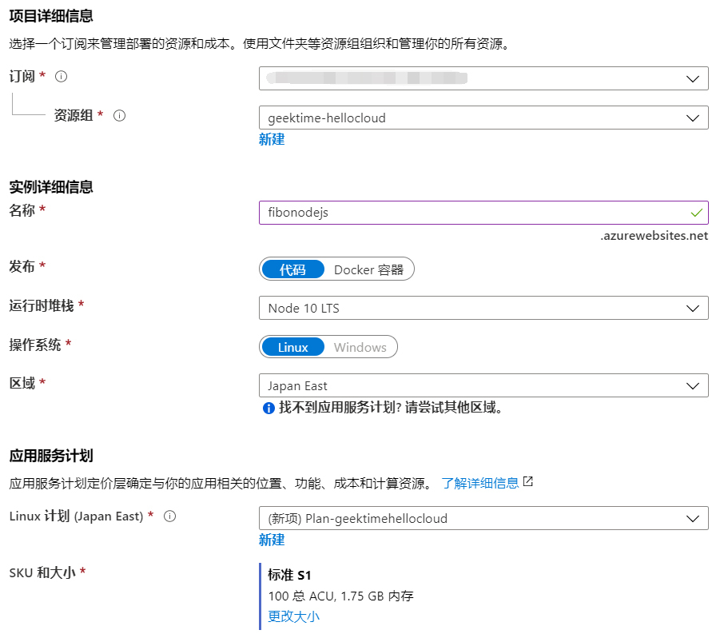Select 代码 publish option
The height and width of the screenshot is (642, 724).
tap(292, 269)
